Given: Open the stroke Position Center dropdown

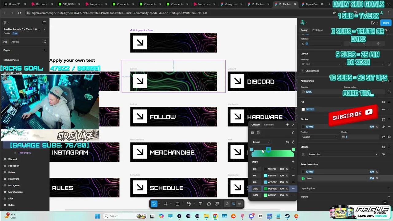Looking at the screenshot, I should [x=319, y=137].
